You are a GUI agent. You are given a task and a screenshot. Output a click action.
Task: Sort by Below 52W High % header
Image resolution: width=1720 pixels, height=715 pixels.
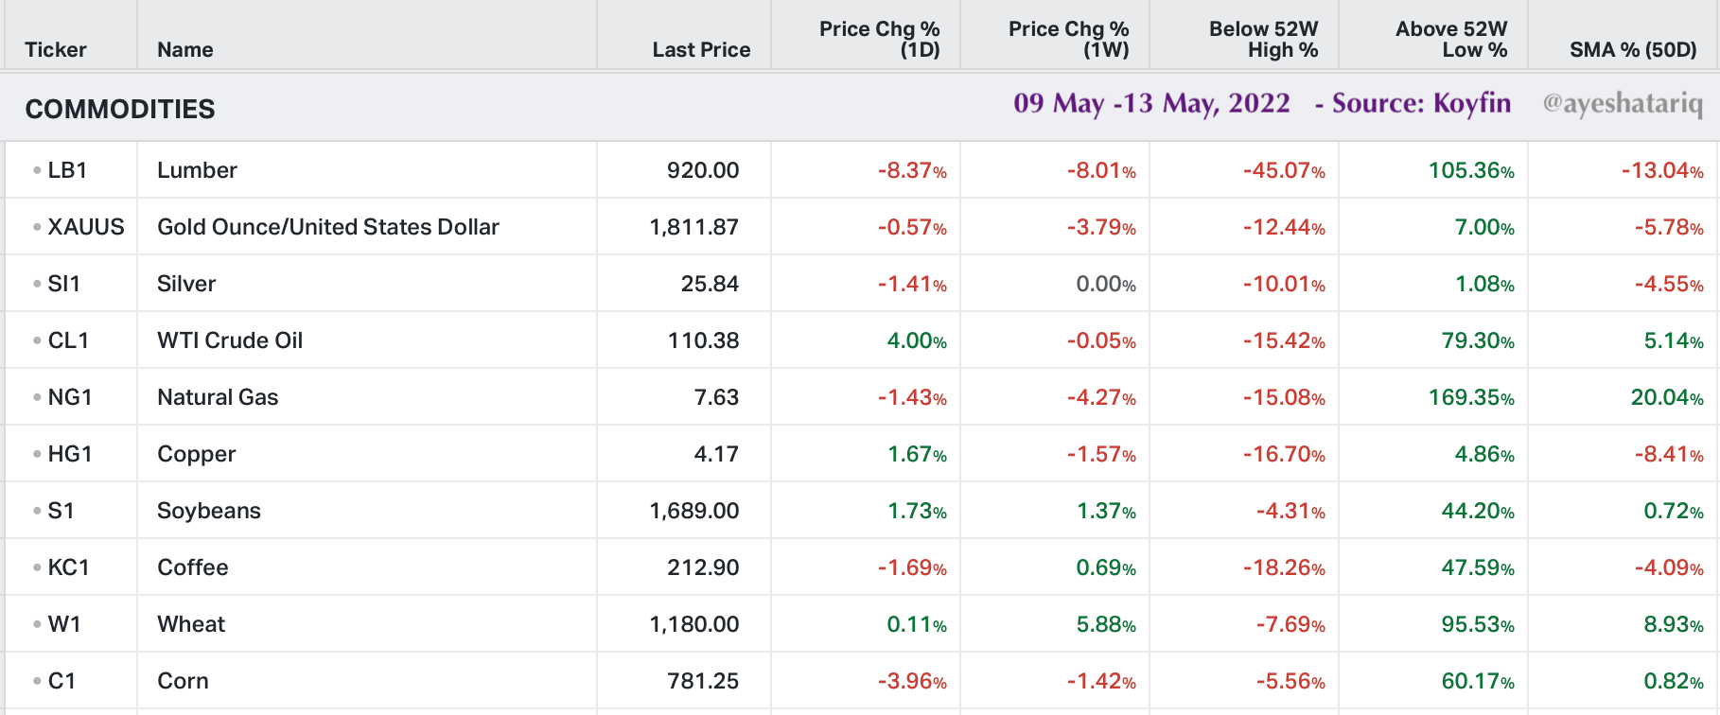1264,39
